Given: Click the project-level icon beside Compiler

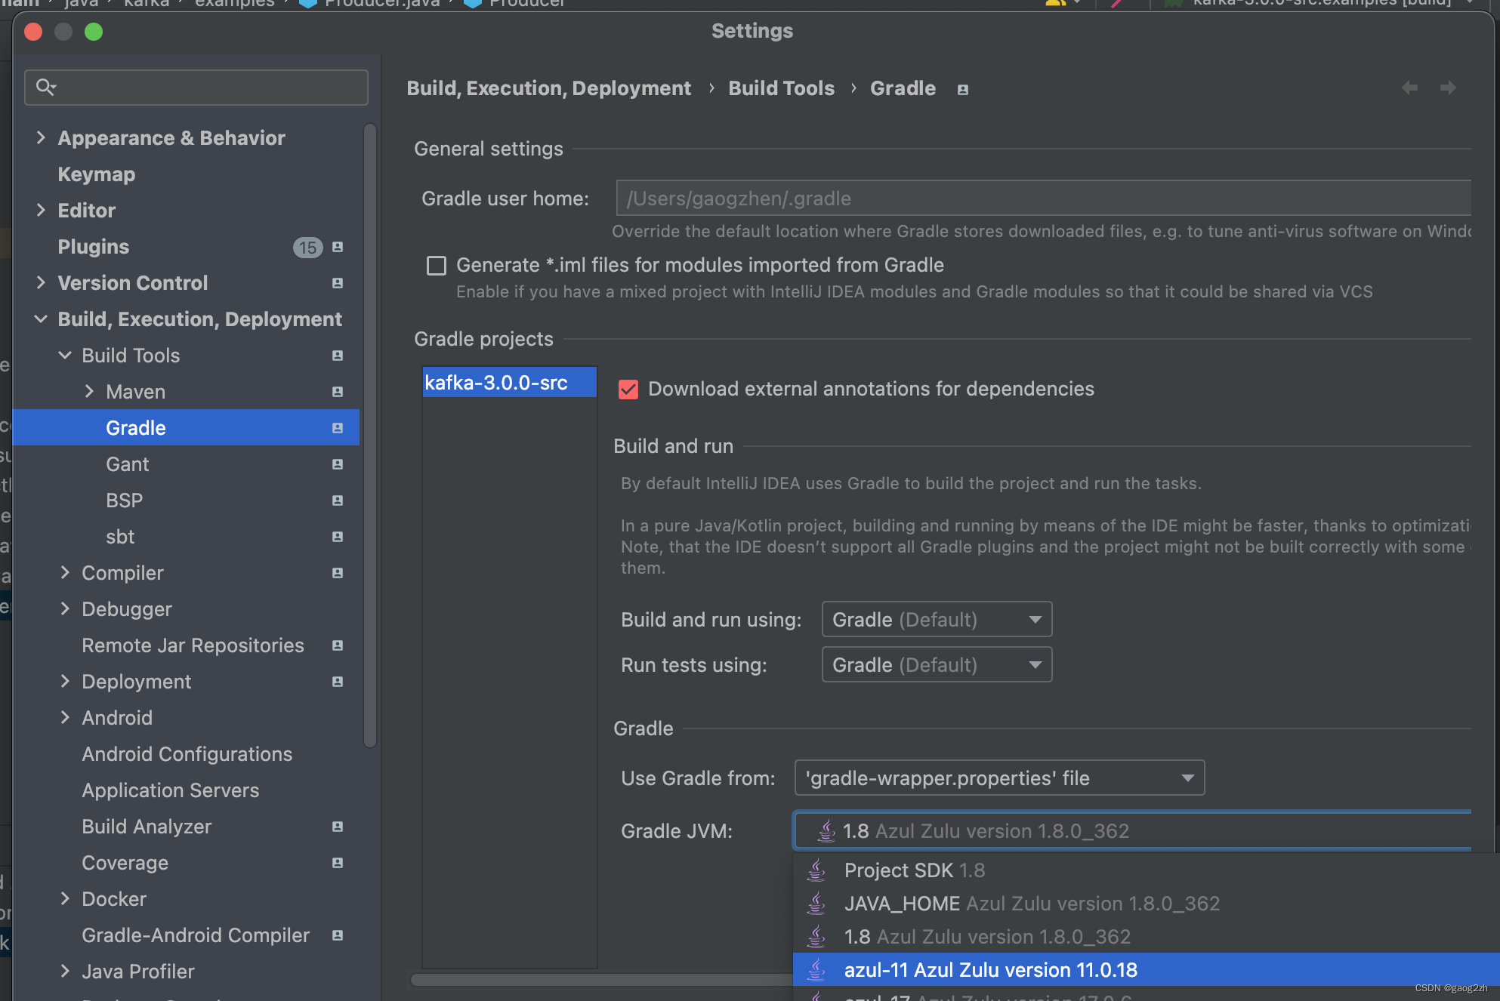Looking at the screenshot, I should coord(338,573).
